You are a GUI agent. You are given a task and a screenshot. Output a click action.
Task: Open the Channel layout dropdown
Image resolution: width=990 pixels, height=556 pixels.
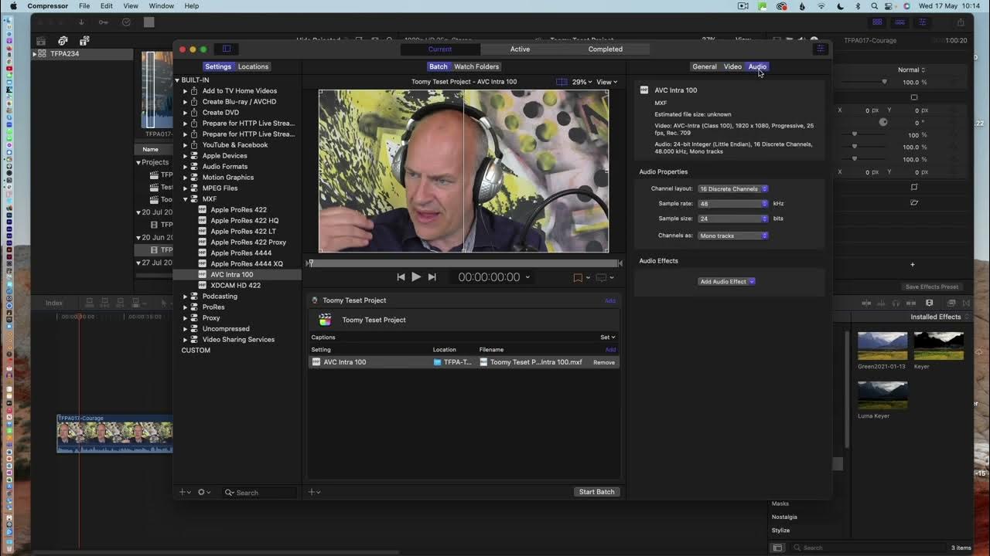732,188
